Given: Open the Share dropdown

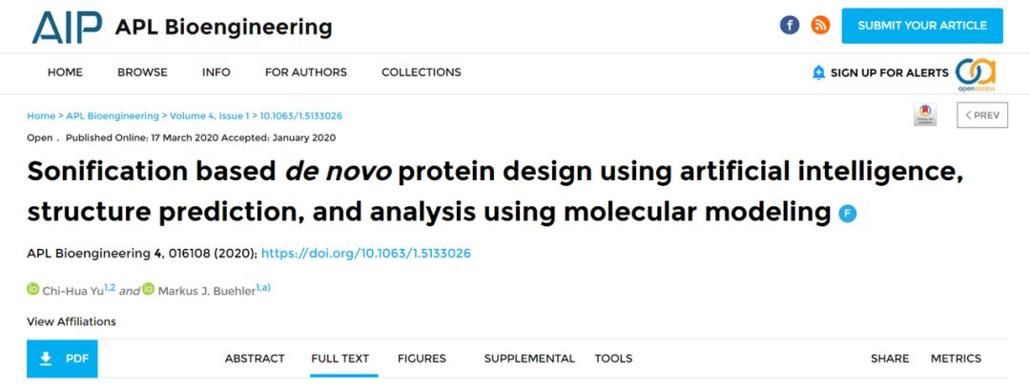Looking at the screenshot, I should (x=890, y=359).
